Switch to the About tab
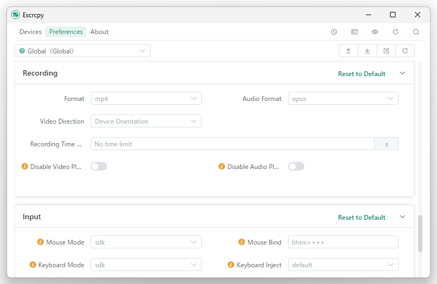Viewport: 437px width, 284px height. (x=99, y=32)
